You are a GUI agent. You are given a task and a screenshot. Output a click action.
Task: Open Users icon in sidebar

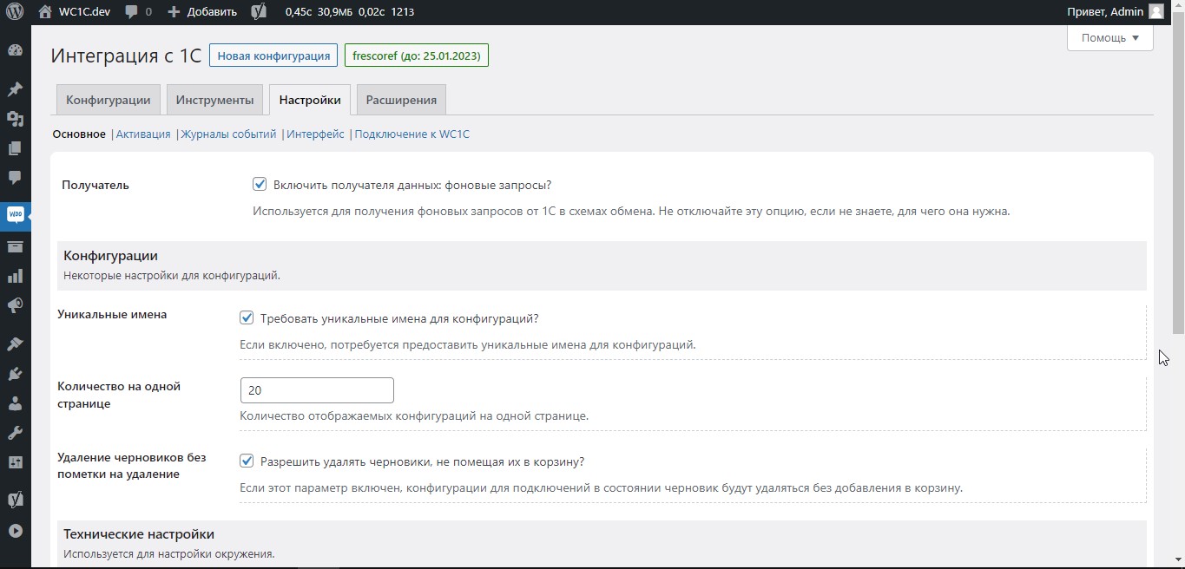(x=15, y=403)
